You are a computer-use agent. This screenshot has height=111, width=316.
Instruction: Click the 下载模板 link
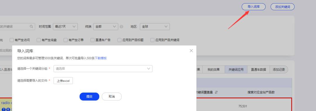(x=101, y=58)
